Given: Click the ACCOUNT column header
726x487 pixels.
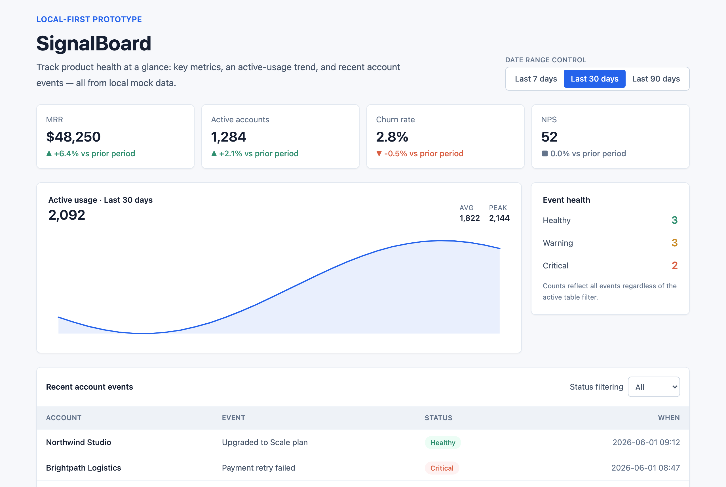Looking at the screenshot, I should 64,418.
